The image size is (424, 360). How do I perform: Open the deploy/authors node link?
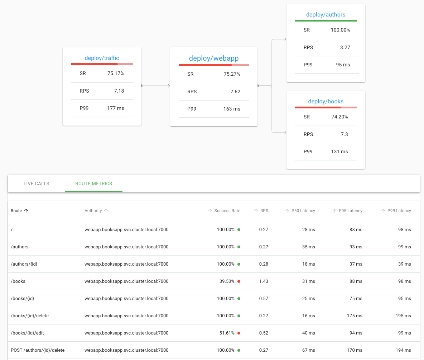(326, 14)
